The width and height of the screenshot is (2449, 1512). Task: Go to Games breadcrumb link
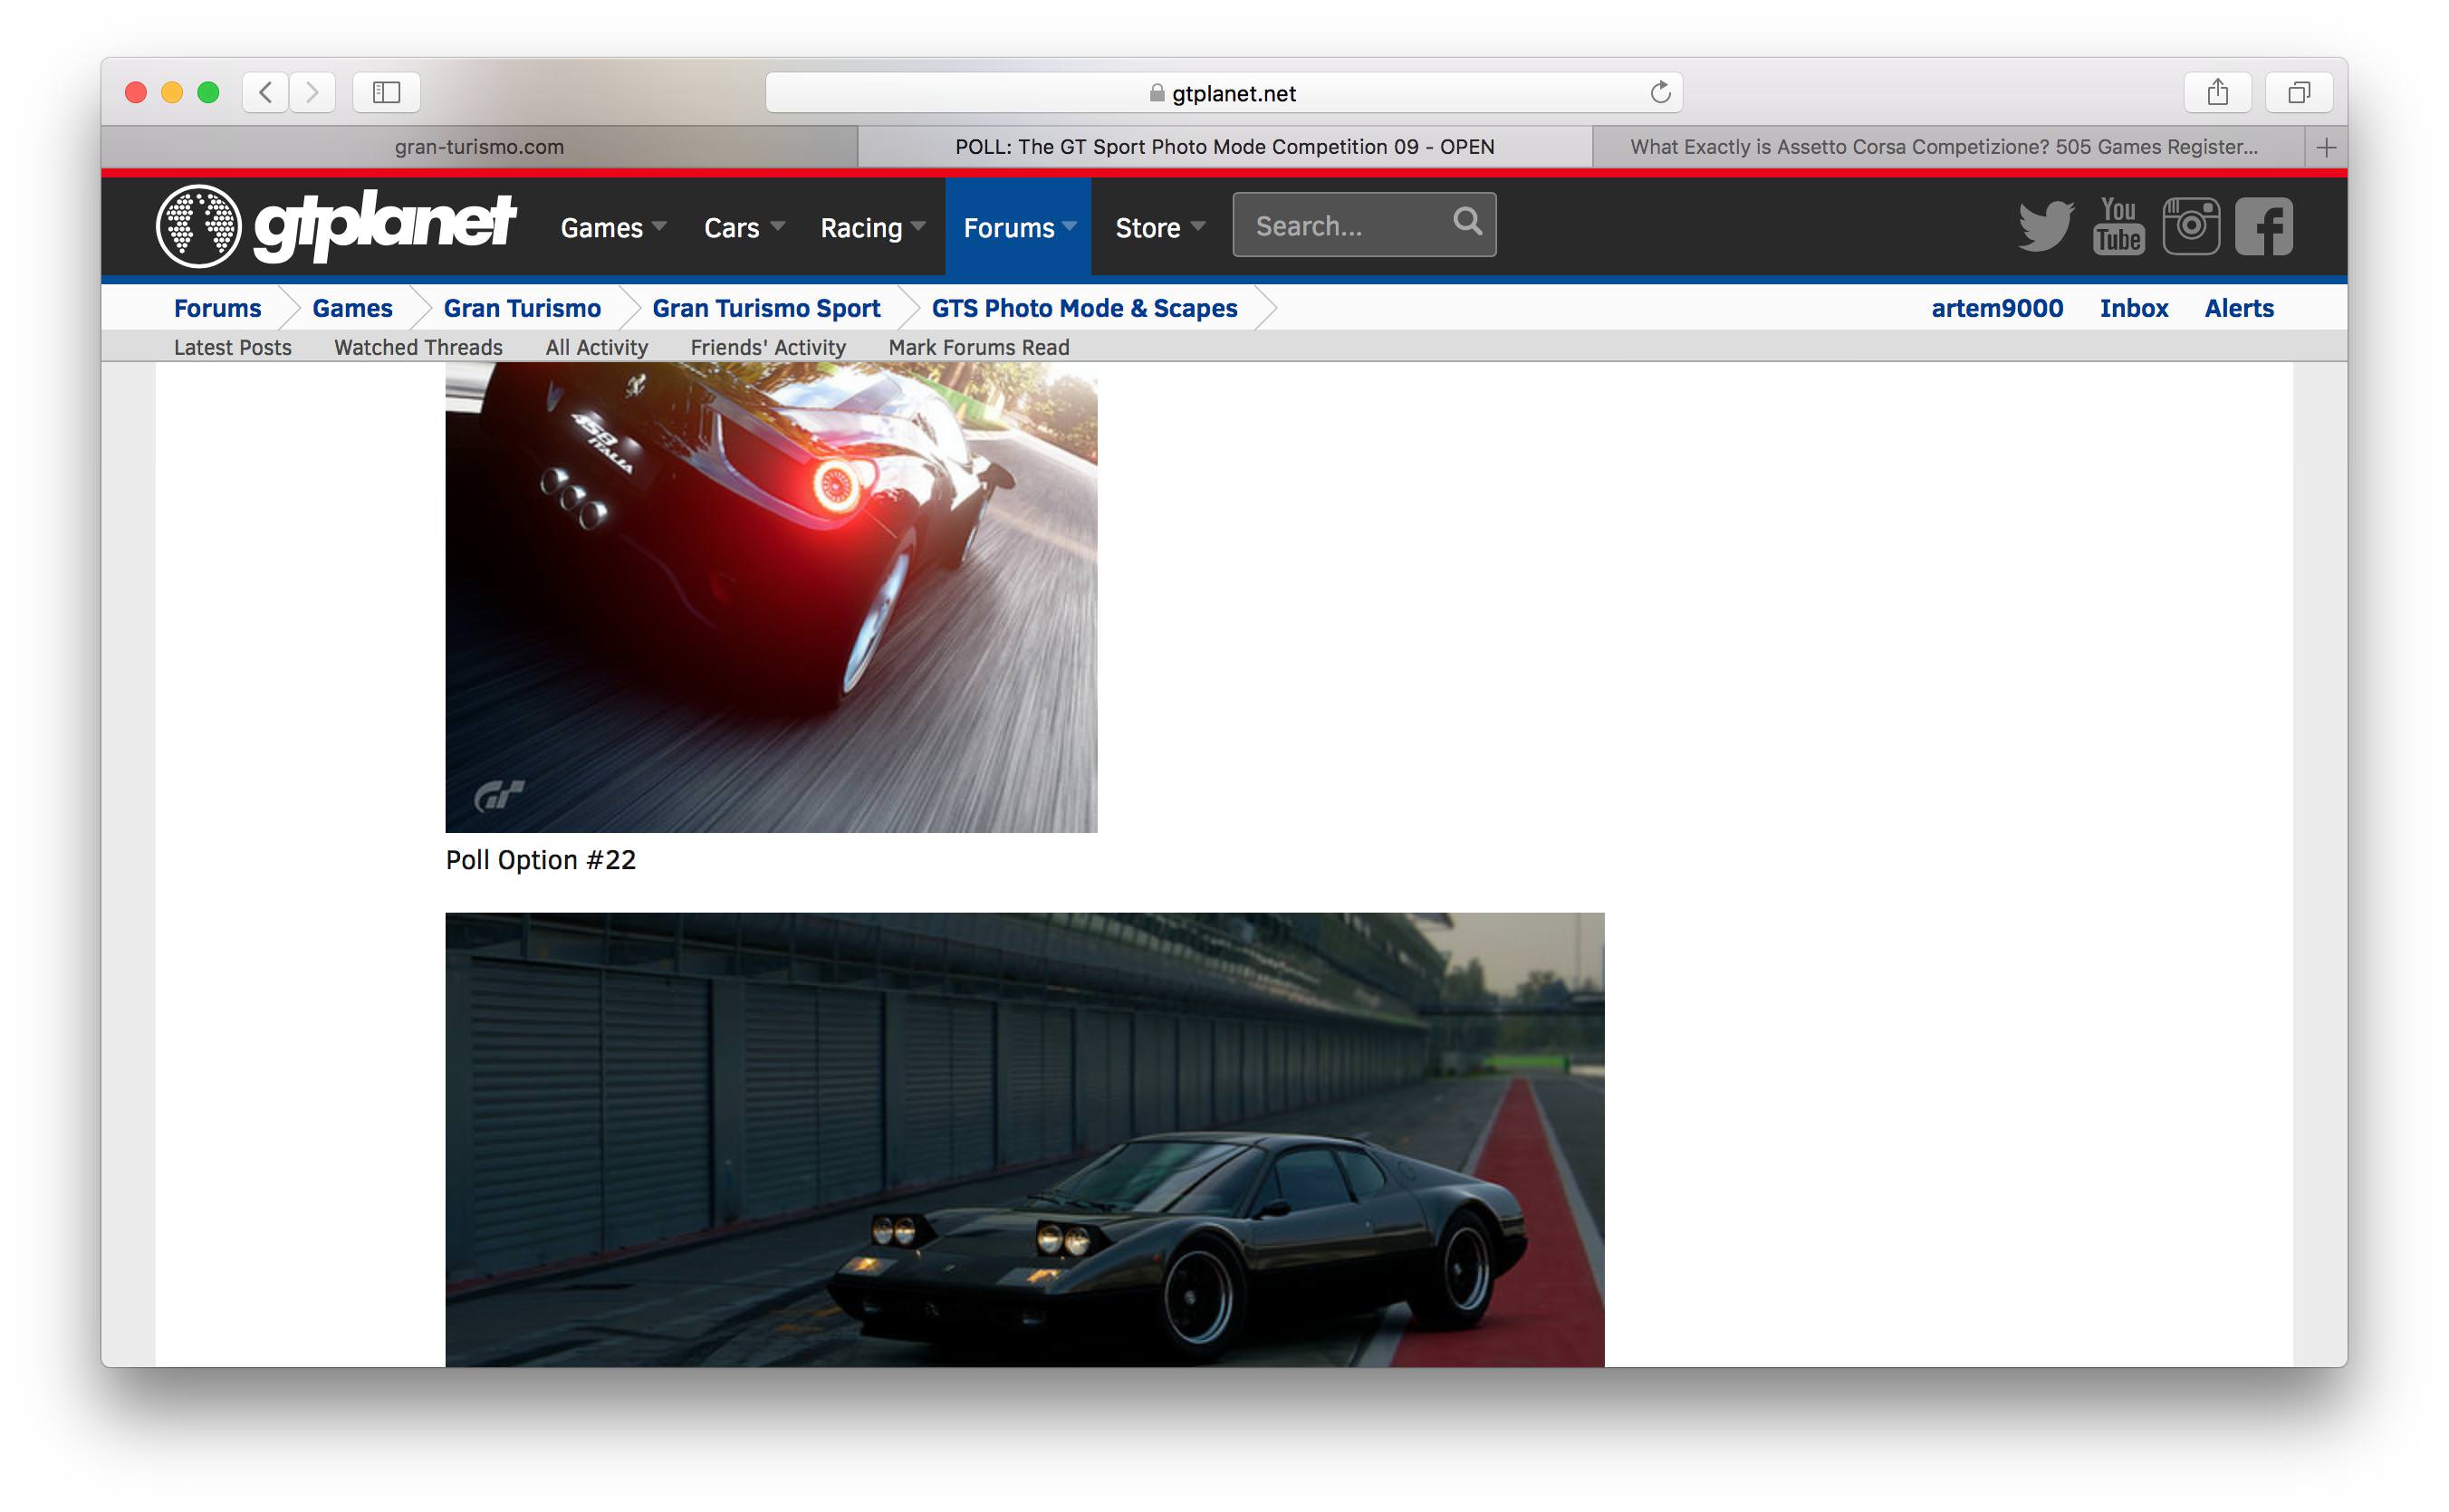point(352,308)
